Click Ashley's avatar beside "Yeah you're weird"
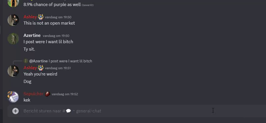The height and width of the screenshot is (123, 266). click(13, 71)
